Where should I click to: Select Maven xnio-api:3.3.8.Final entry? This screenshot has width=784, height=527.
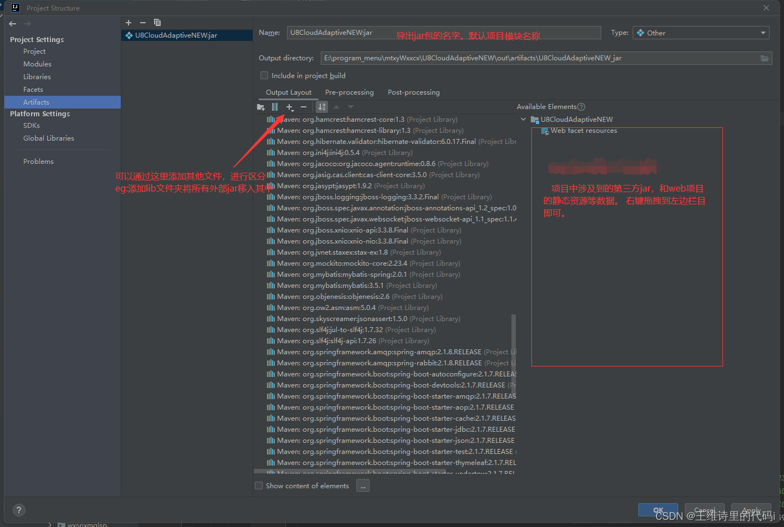363,230
